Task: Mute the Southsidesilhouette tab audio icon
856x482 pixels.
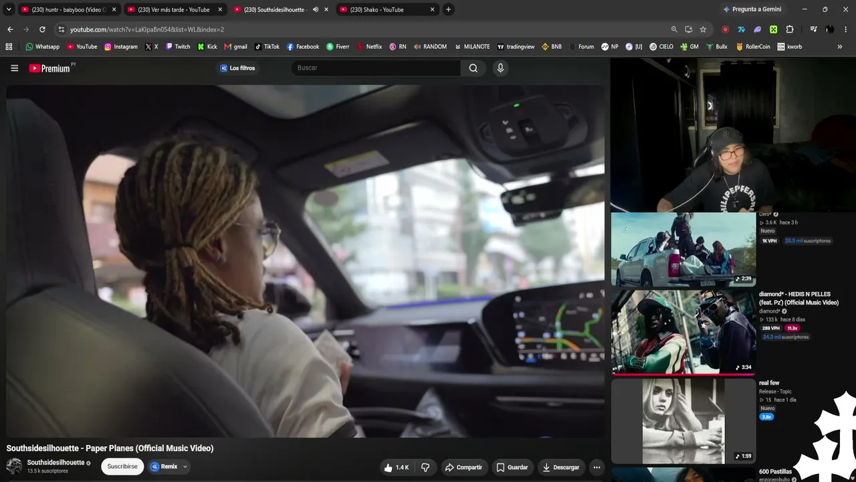Action: [x=315, y=9]
